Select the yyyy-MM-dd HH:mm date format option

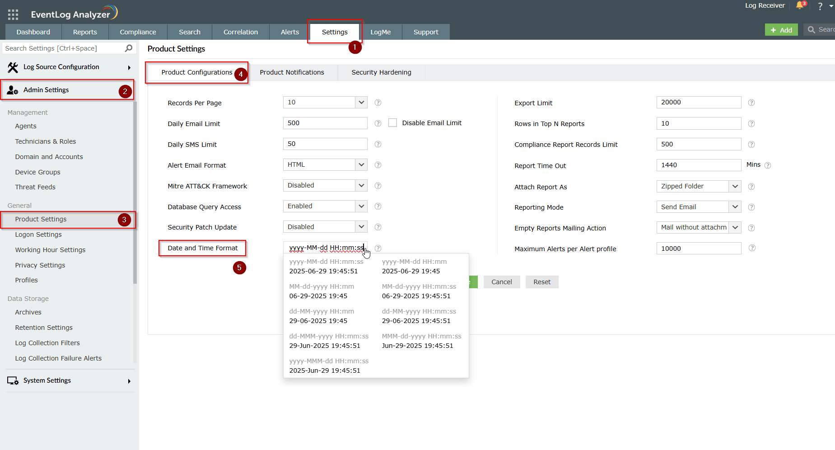pyautogui.click(x=415, y=267)
